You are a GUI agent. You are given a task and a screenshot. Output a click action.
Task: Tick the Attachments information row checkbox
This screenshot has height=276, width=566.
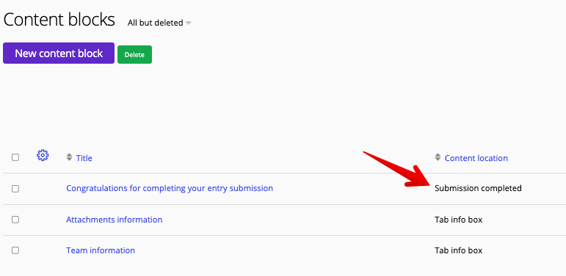pos(15,220)
